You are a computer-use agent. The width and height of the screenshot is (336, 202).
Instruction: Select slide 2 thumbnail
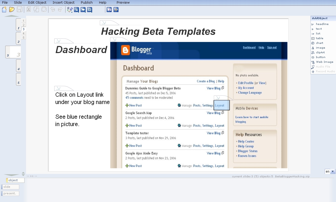click(x=18, y=38)
